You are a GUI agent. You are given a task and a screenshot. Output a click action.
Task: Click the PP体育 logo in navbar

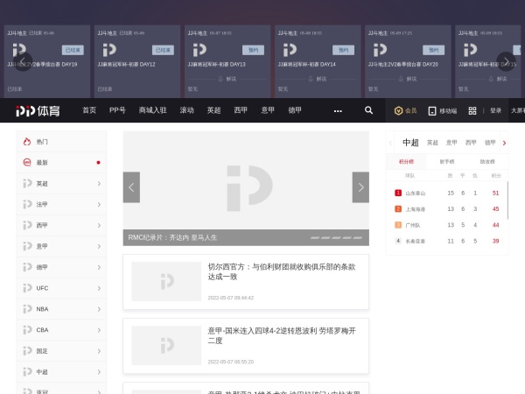(x=40, y=110)
